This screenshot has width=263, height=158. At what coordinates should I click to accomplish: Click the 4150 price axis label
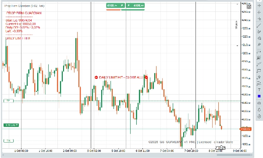click(x=246, y=95)
